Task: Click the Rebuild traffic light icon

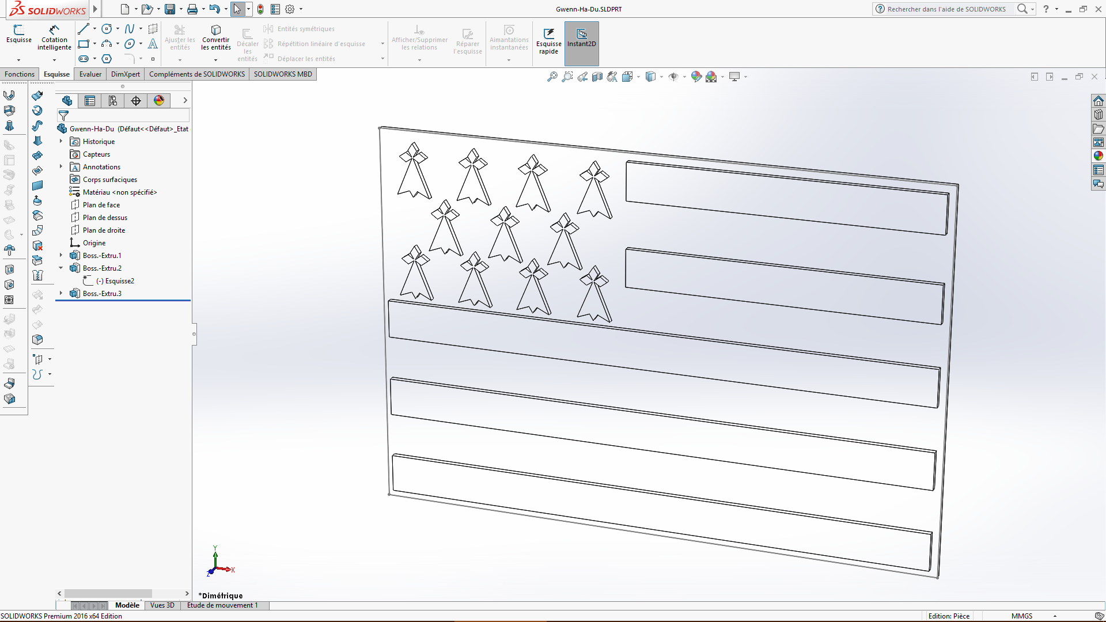Action: point(260,9)
